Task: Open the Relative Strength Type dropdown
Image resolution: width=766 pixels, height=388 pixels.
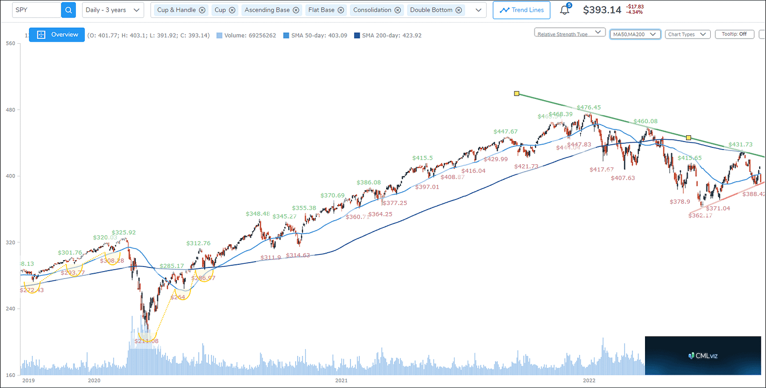Action: tap(569, 33)
